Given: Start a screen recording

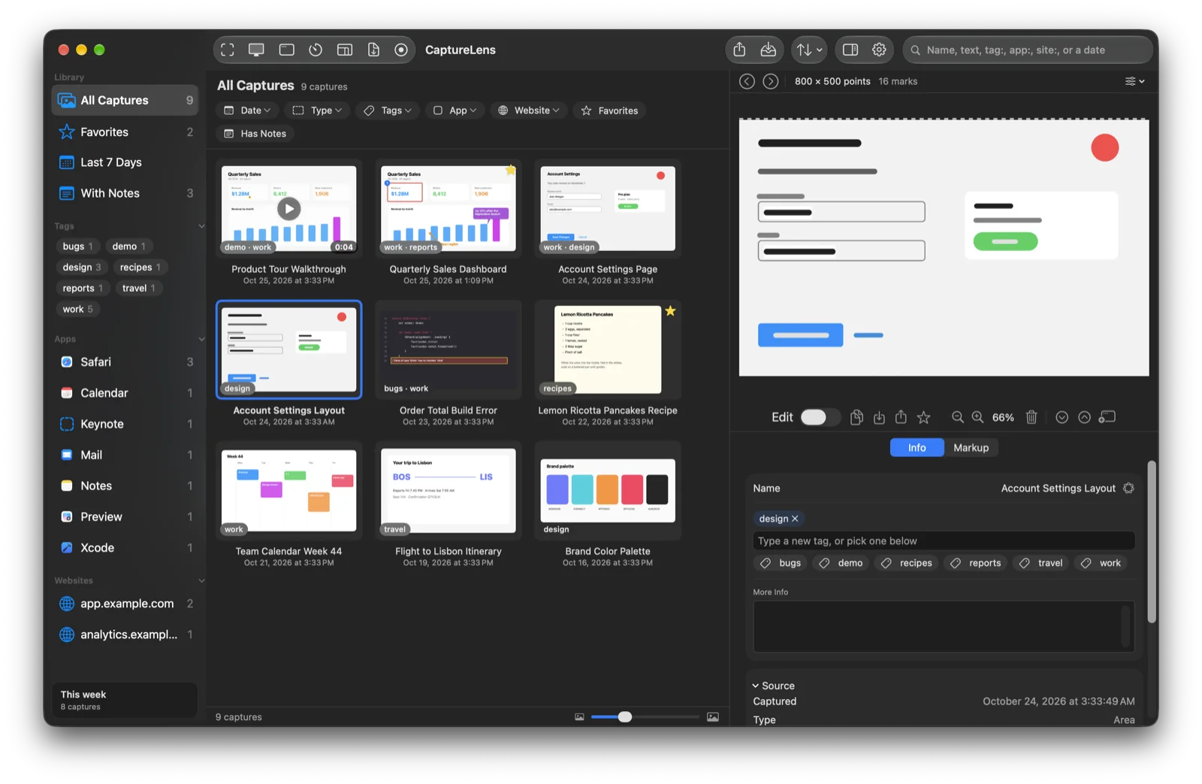Looking at the screenshot, I should [x=401, y=50].
